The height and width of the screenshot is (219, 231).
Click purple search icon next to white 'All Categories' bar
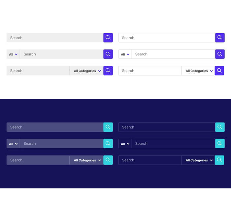(x=219, y=71)
